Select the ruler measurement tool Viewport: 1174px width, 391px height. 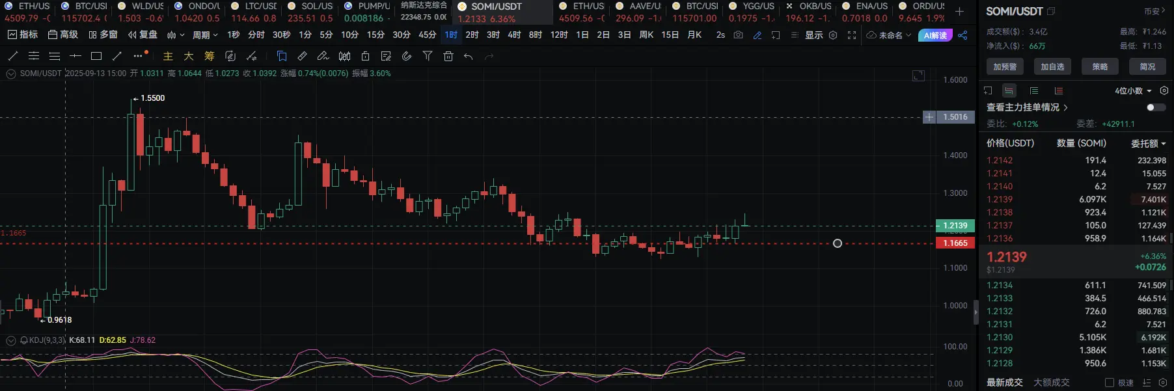tap(303, 56)
